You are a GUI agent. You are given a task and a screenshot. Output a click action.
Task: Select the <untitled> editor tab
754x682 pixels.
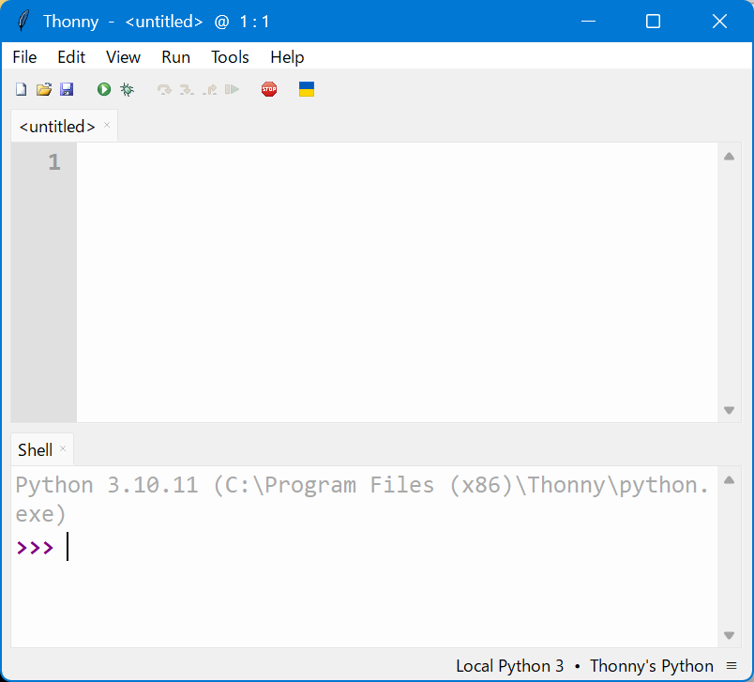57,127
